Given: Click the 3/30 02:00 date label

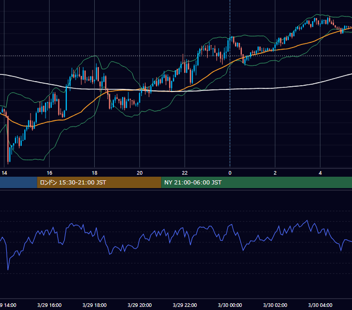Looking at the screenshot, I should tap(275, 305).
